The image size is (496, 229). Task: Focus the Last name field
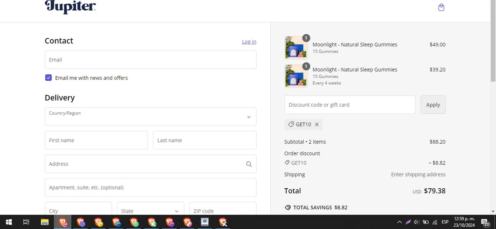[x=205, y=140]
